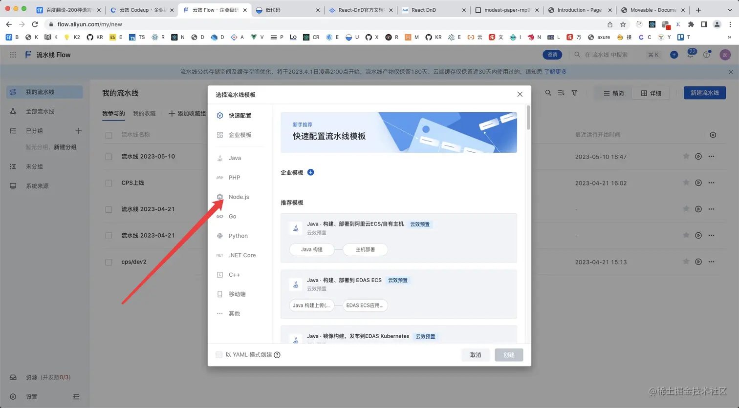Click the template dialog scrollbar

click(528, 118)
